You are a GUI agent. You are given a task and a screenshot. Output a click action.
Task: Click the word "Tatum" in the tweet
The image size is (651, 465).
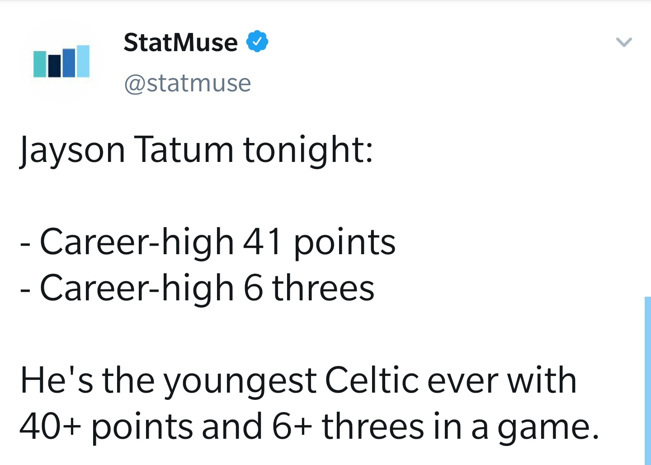[x=184, y=150]
